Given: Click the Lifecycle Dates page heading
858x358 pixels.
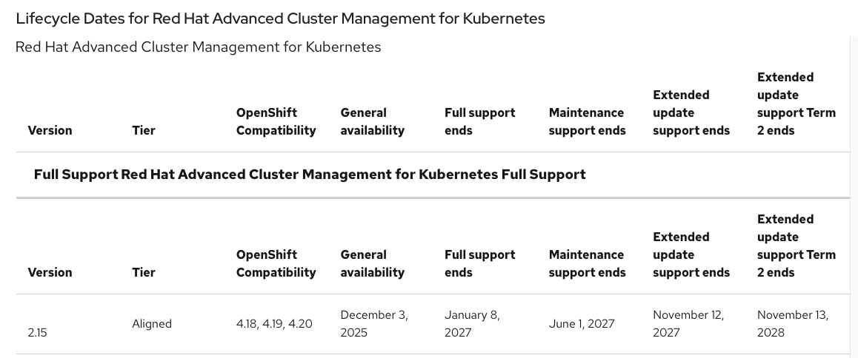Looking at the screenshot, I should click(280, 18).
